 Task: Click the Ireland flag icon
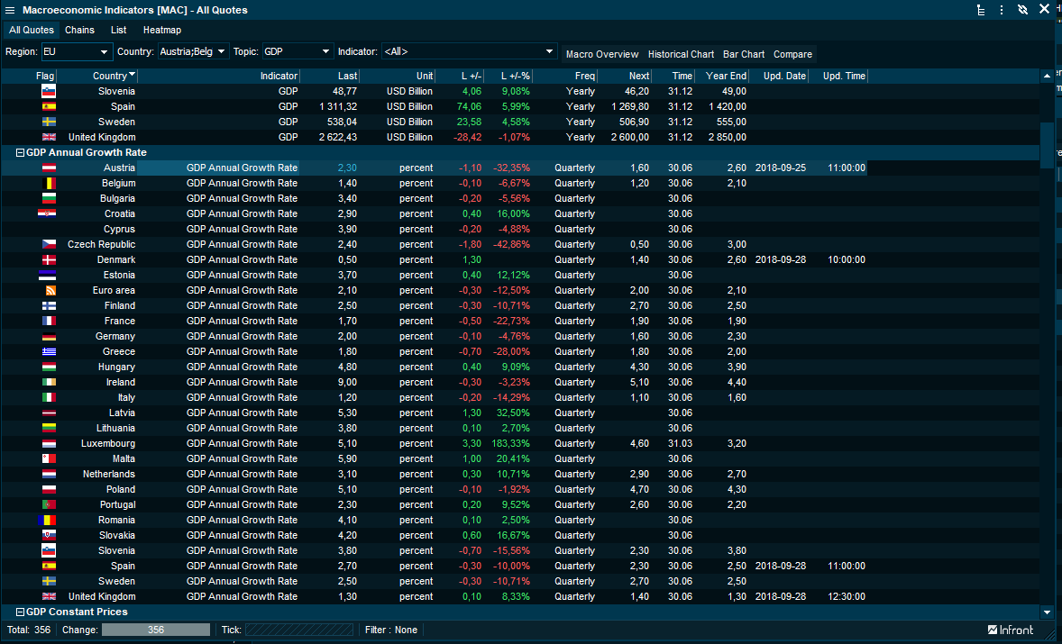coord(49,382)
